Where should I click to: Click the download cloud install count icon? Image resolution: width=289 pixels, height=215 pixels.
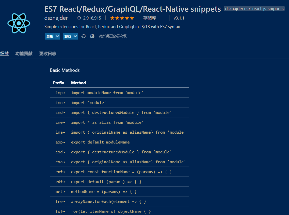coord(79,18)
